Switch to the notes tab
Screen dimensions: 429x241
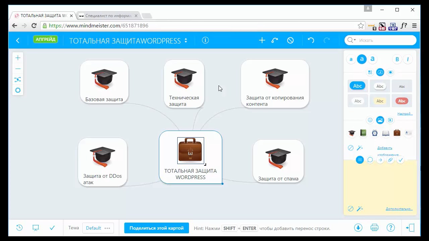pyautogui.click(x=360, y=160)
